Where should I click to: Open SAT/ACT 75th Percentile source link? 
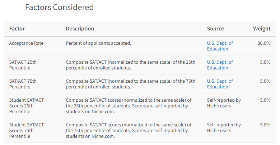tap(220, 84)
